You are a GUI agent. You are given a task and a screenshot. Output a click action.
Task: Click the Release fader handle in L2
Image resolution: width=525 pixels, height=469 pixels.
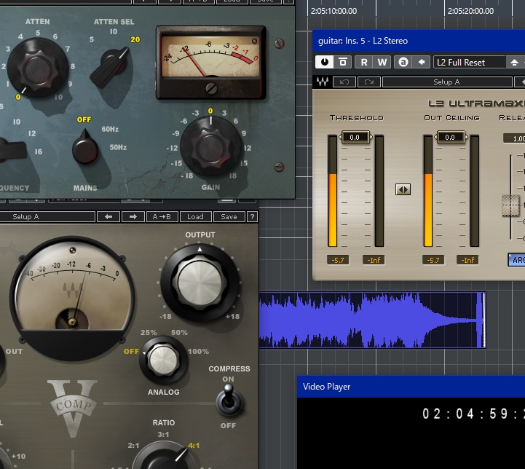click(510, 205)
